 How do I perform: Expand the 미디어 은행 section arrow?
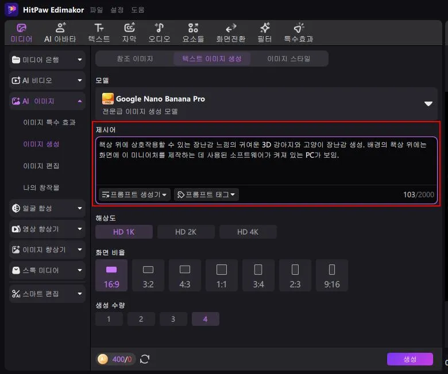click(x=80, y=60)
